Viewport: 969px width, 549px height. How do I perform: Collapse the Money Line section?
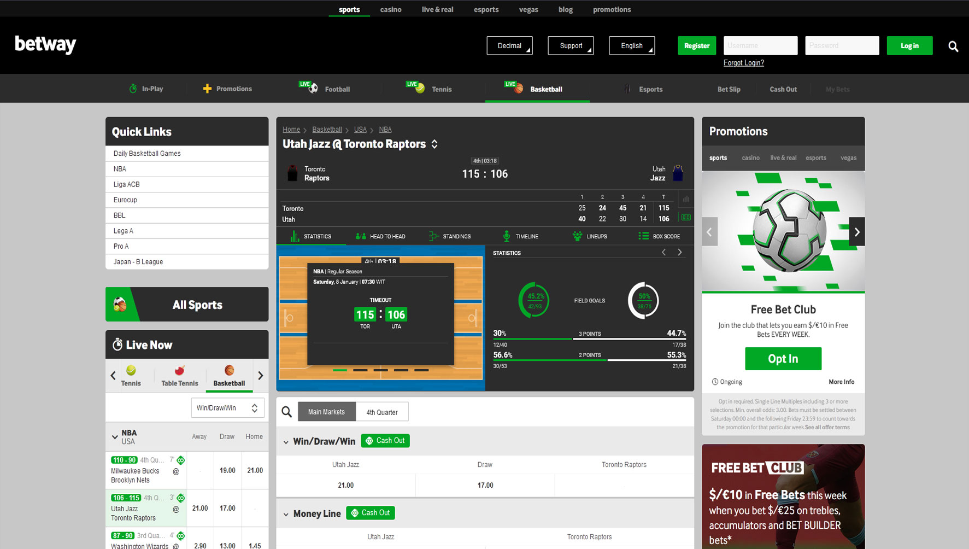286,513
